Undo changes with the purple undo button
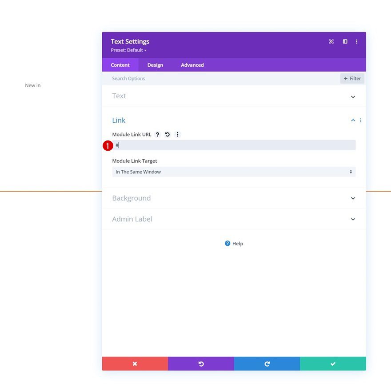 (201, 363)
